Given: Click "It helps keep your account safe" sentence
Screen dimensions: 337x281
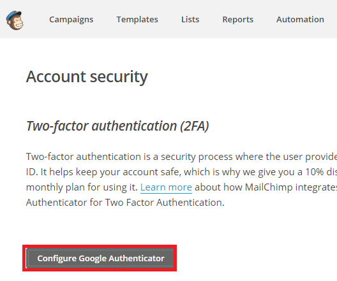Looking at the screenshot, I should [110, 172].
